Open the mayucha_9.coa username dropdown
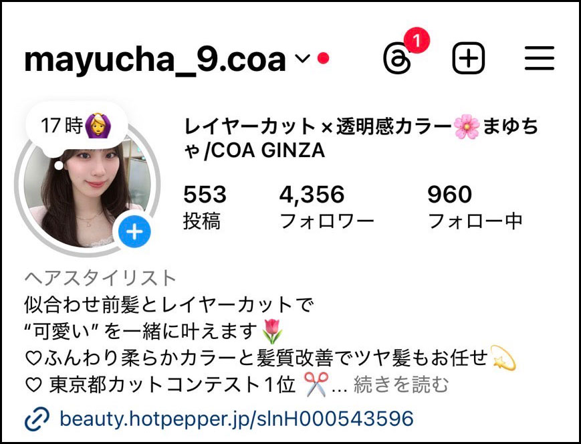 155,60
